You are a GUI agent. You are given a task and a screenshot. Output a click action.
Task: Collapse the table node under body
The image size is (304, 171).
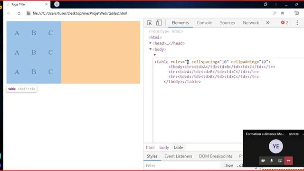pos(155,55)
